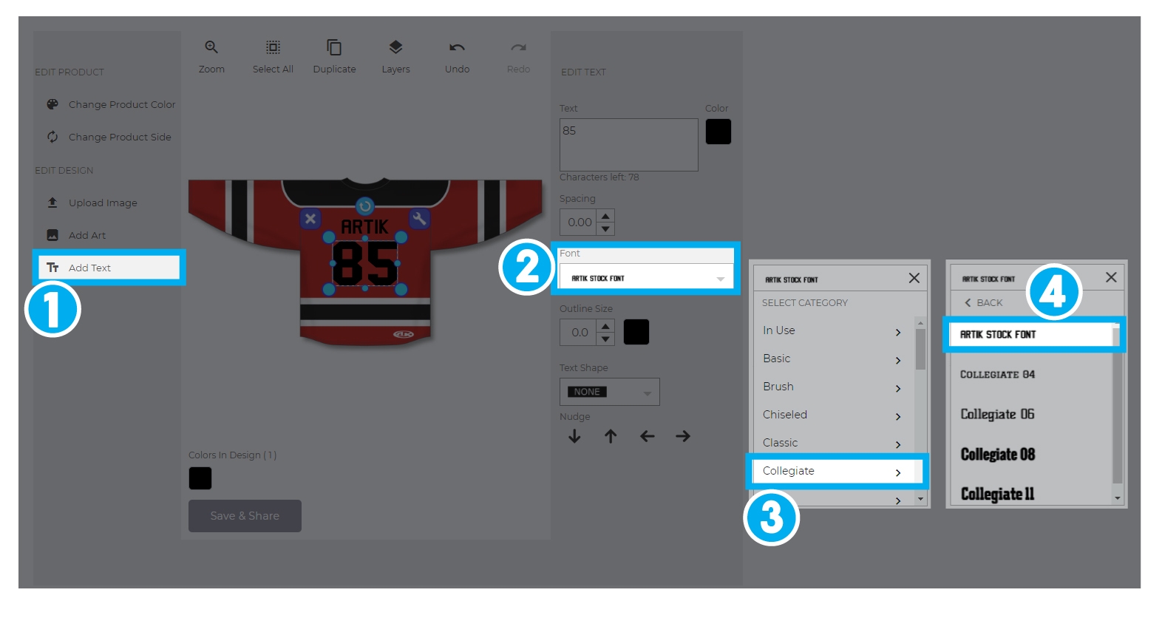Click the Text input field containing 85
1162x618 pixels.
tap(628, 145)
